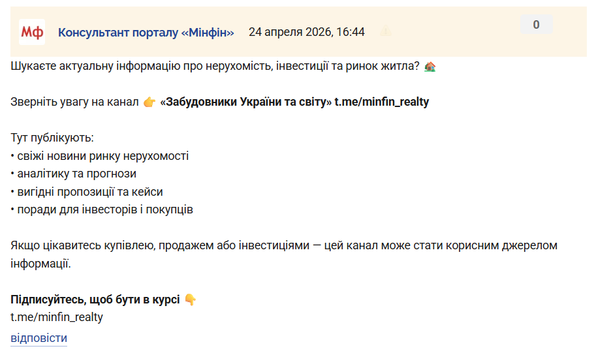The image size is (594, 355).
Task: Click the «вигідні пропозиції та кейси» bullet line
Action: pyautogui.click(x=87, y=192)
